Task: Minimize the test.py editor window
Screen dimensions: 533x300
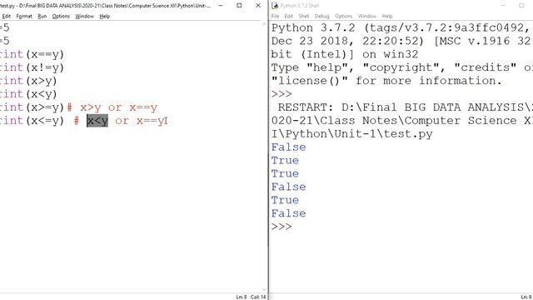Action: tap(220, 6)
